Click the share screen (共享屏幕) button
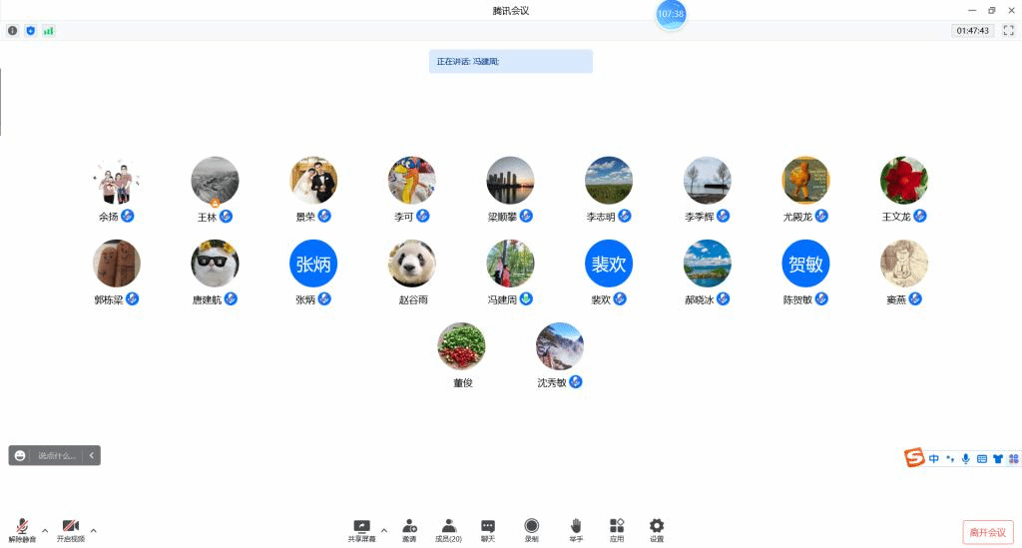The height and width of the screenshot is (548, 1022). tap(361, 529)
